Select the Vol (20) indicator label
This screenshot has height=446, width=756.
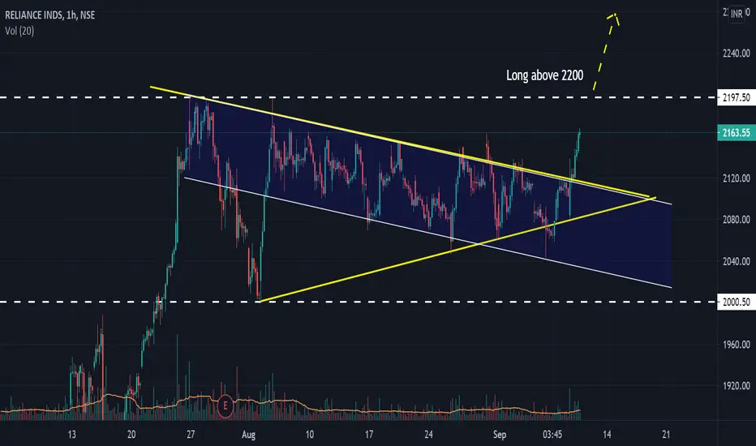[x=19, y=31]
